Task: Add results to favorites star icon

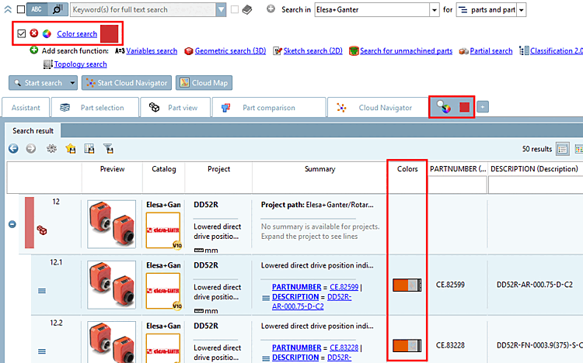Action: point(70,149)
